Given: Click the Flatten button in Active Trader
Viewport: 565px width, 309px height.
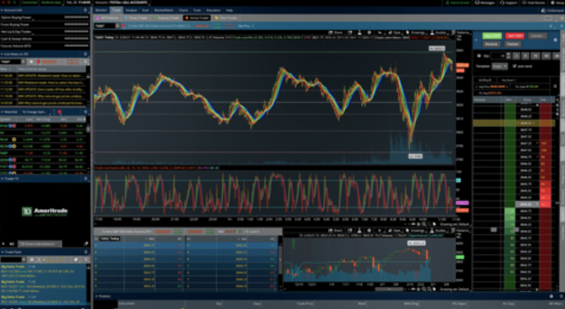Looking at the screenshot, I should click(513, 44).
